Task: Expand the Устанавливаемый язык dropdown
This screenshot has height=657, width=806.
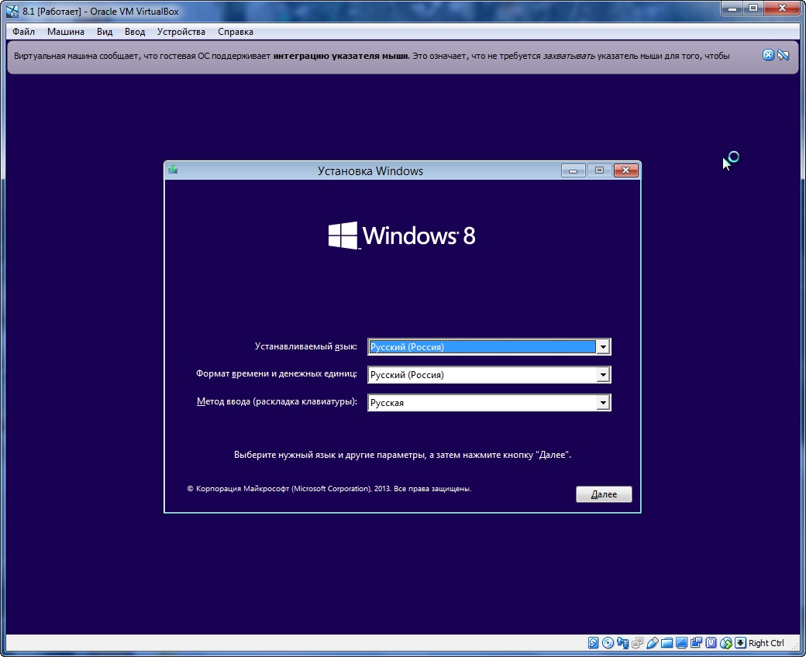Action: pyautogui.click(x=602, y=347)
